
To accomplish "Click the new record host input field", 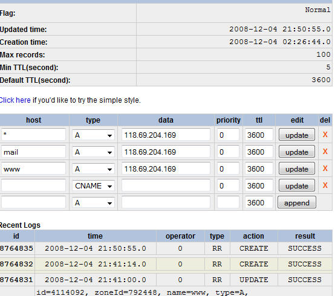I will 33,202.
